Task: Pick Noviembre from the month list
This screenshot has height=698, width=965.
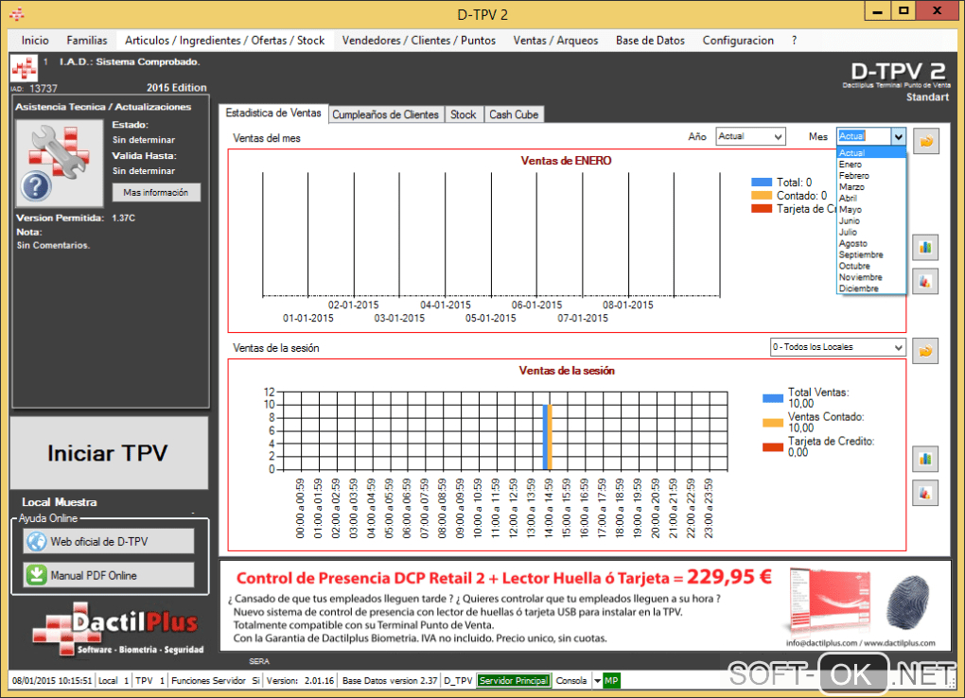Action: [x=870, y=277]
